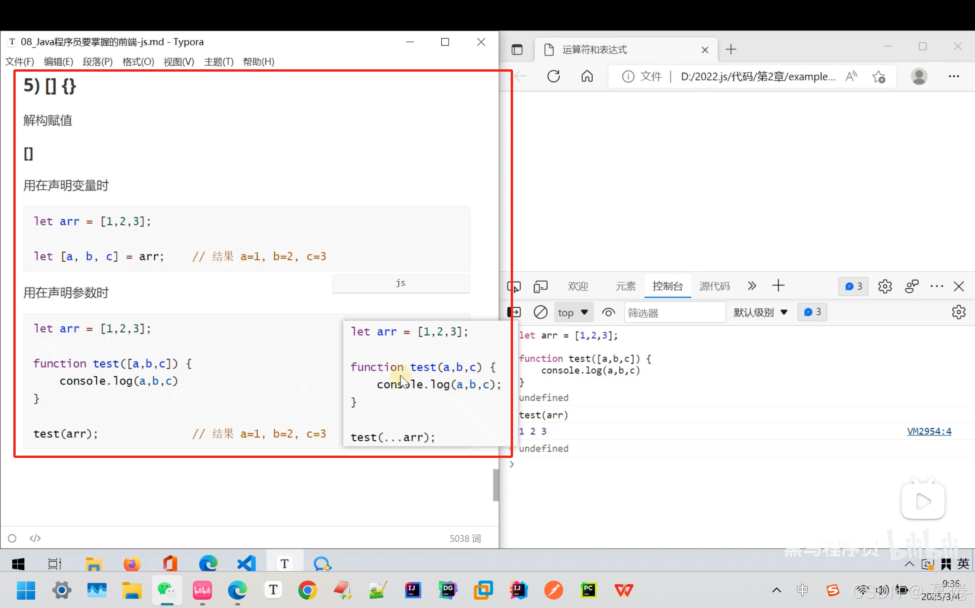Expand hidden DevTools tabs with chevron
Viewport: 975px width, 608px height.
[x=752, y=286]
